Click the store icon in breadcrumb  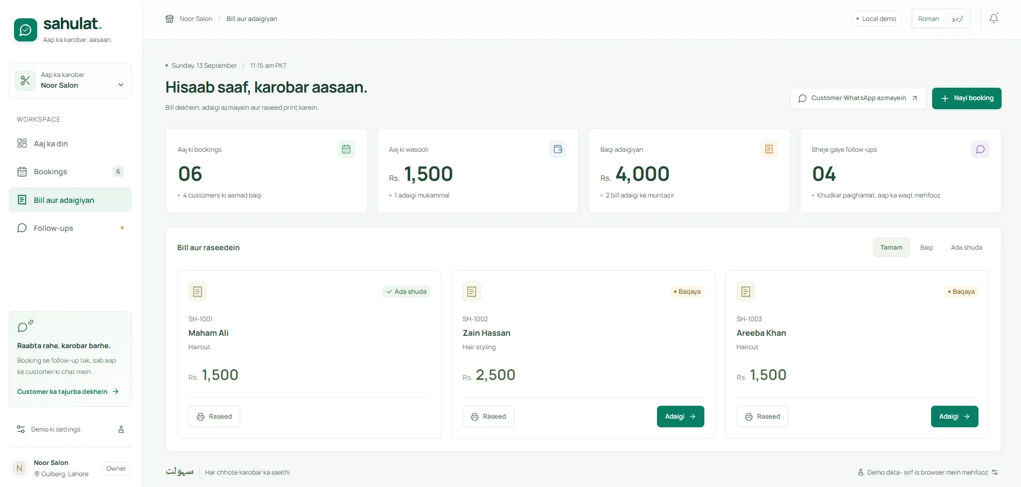tap(170, 19)
